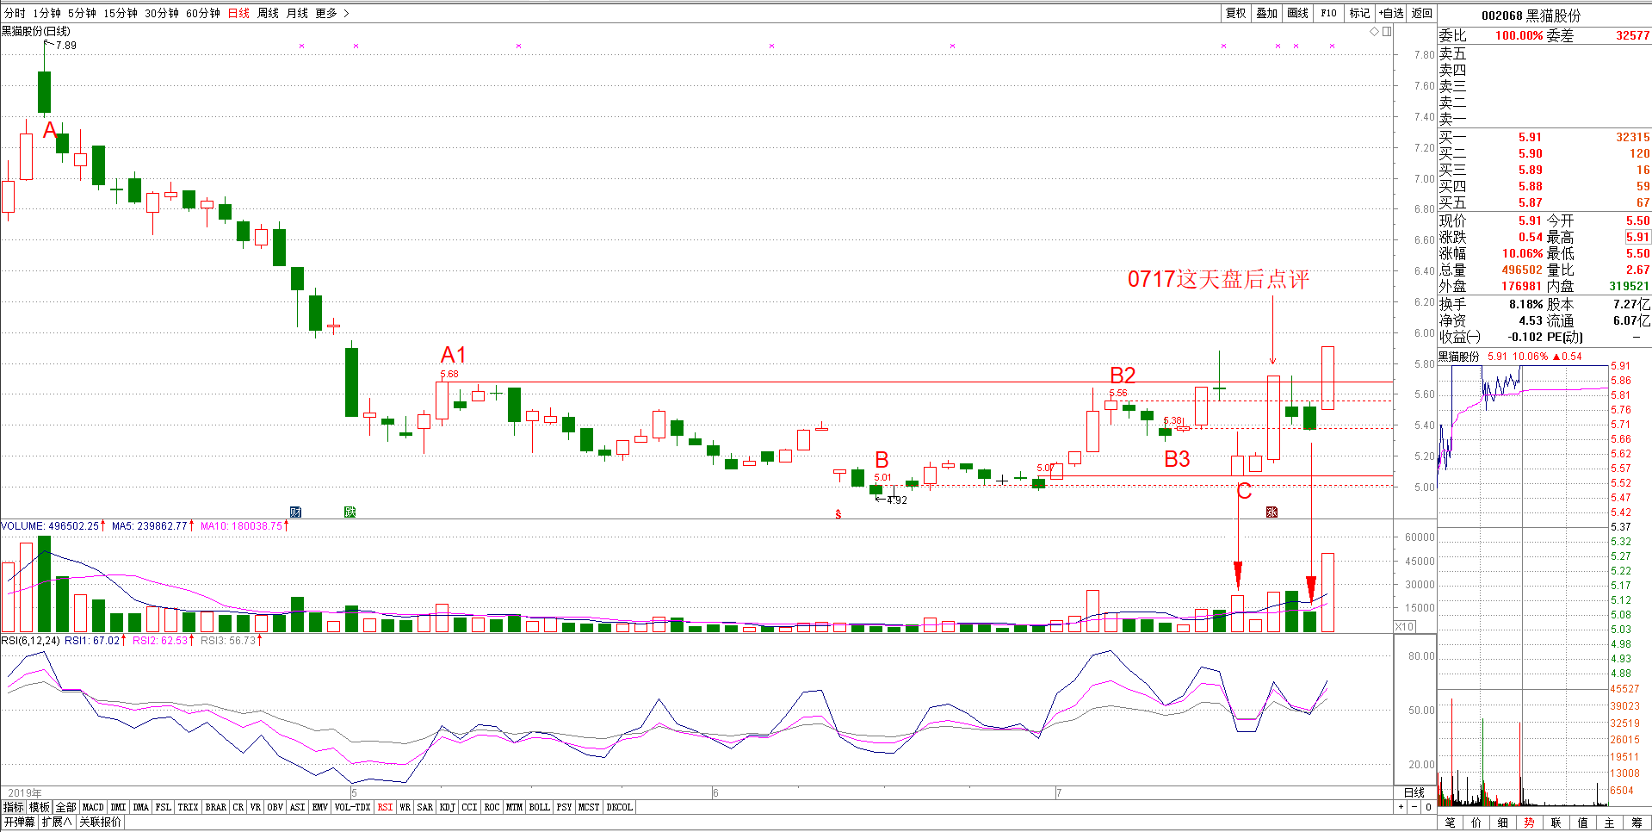The height and width of the screenshot is (832, 1652).
Task: Switch indicator to TRIX
Action: point(189,807)
